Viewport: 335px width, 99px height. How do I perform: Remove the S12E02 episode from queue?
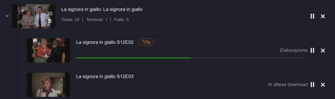(x=323, y=50)
